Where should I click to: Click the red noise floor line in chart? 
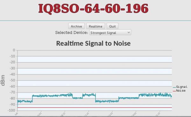click(x=95, y=107)
